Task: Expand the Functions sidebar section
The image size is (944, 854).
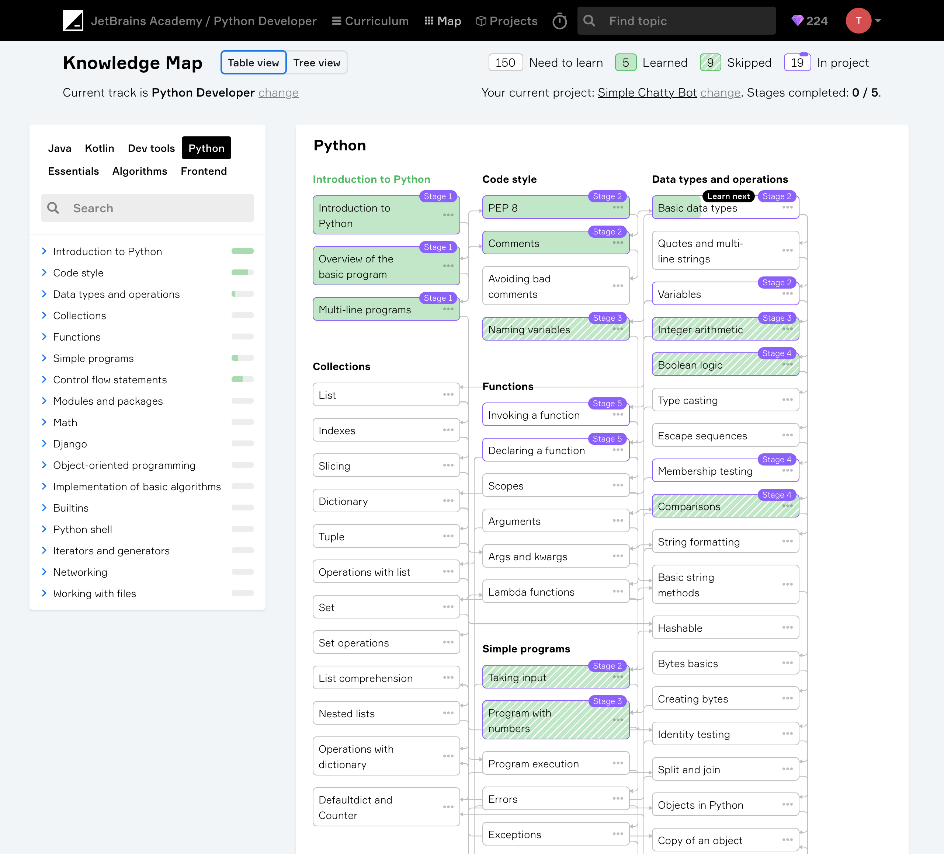Action: [x=44, y=336]
